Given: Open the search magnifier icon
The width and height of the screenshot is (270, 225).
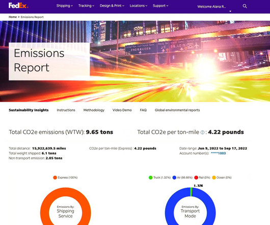Looking at the screenshot, I should pos(245,6).
